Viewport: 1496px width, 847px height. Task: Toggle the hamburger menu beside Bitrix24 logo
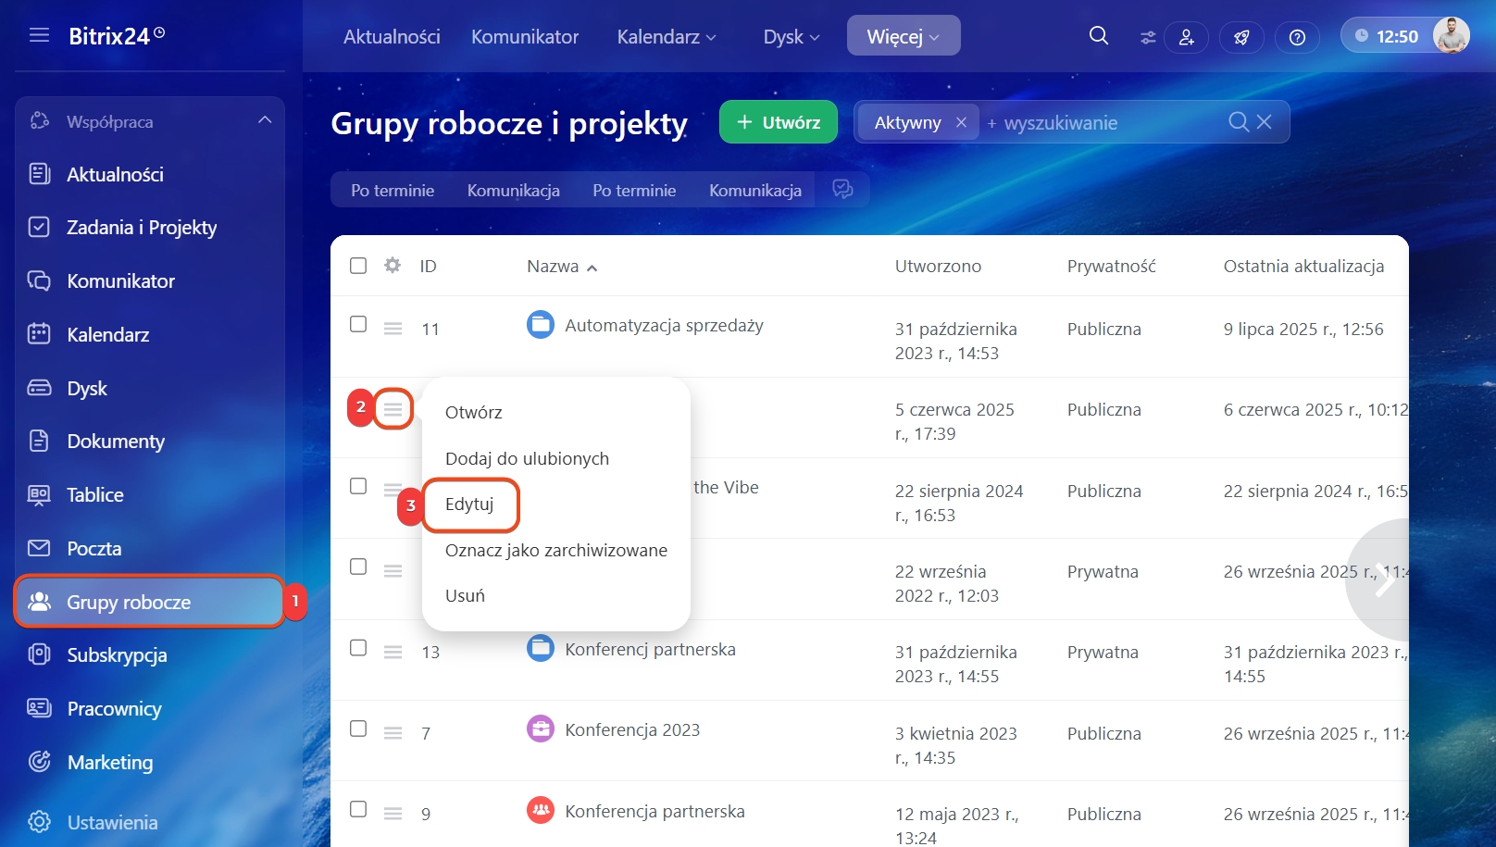(x=39, y=35)
